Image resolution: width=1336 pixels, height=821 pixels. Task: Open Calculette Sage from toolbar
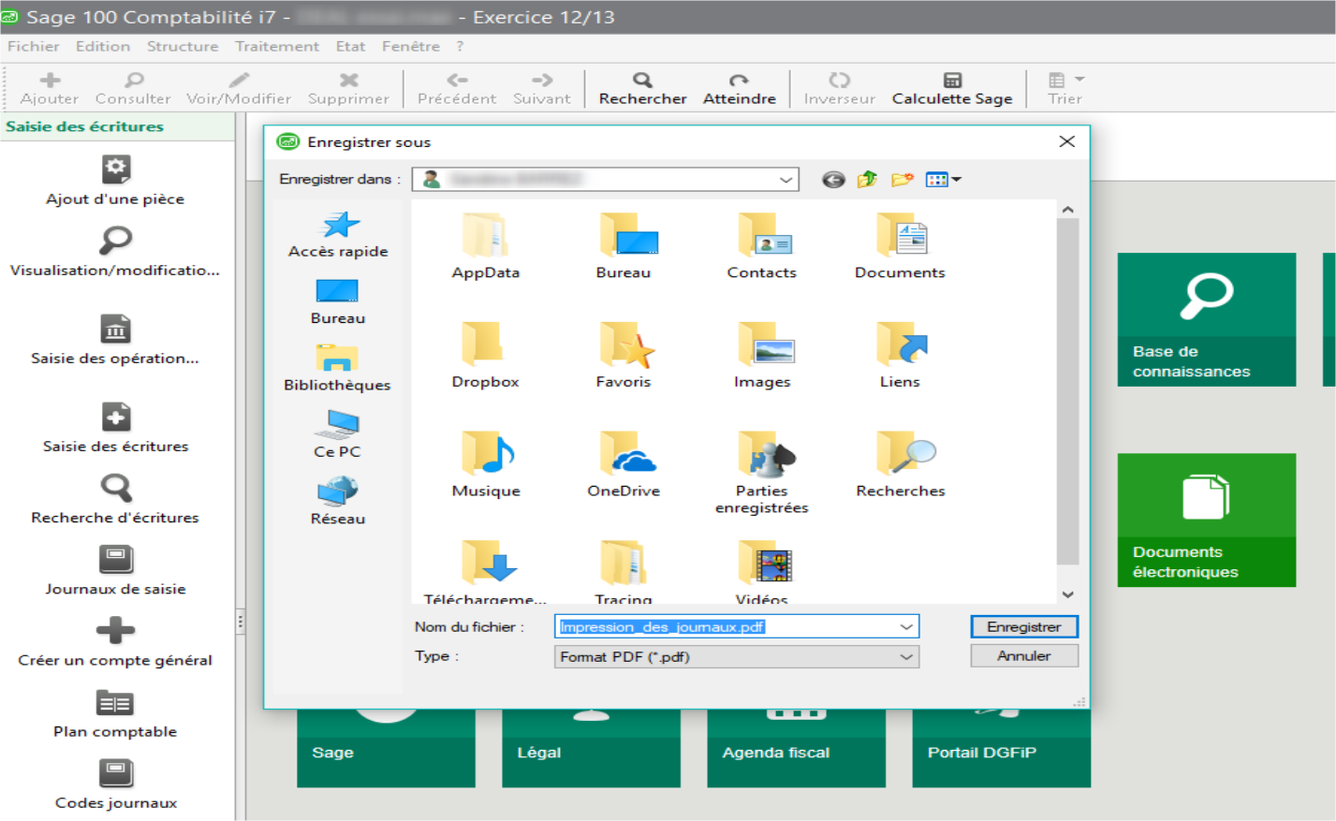(951, 81)
